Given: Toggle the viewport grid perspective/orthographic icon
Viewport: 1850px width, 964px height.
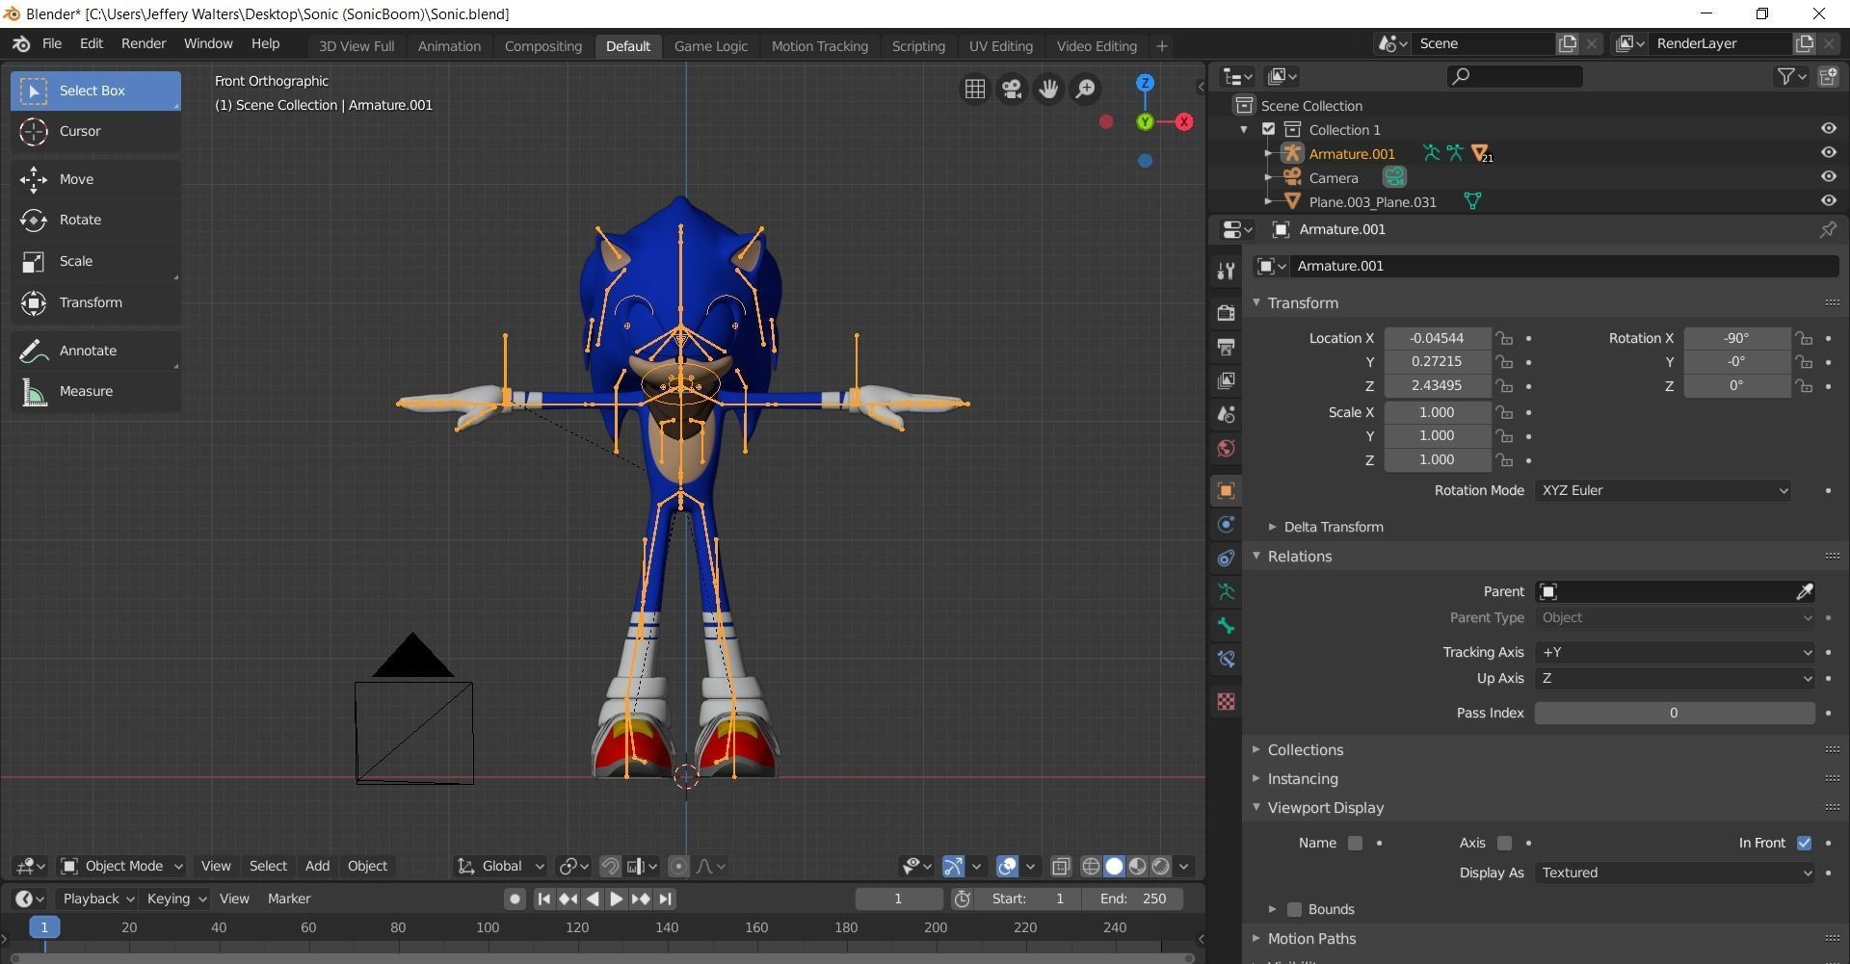Looking at the screenshot, I should point(975,90).
